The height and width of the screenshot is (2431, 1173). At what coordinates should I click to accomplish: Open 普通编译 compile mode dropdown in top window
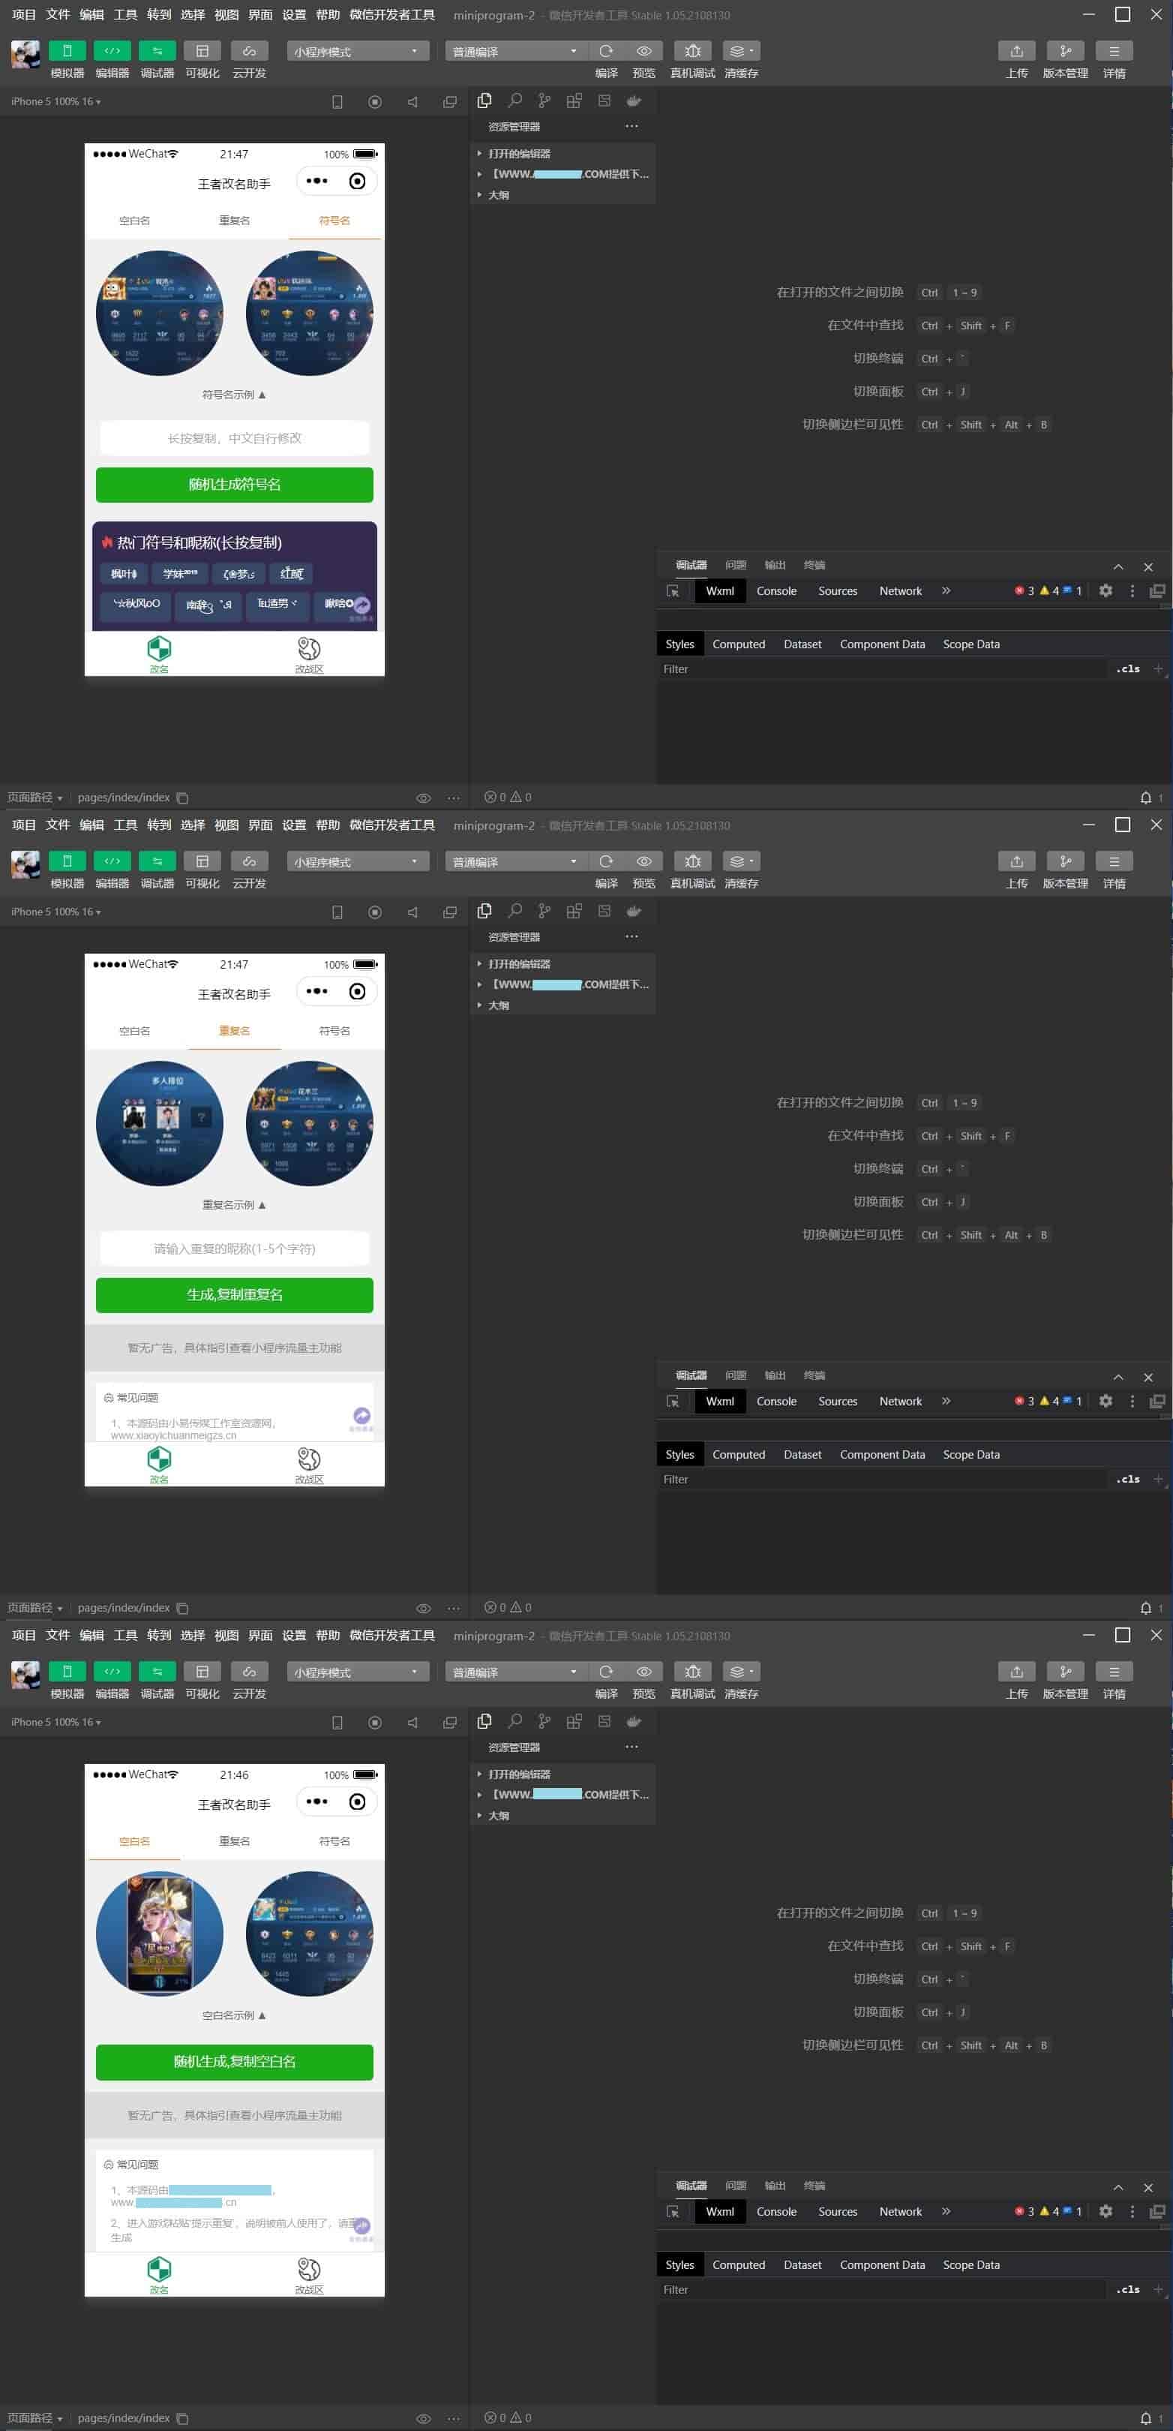pyautogui.click(x=516, y=51)
